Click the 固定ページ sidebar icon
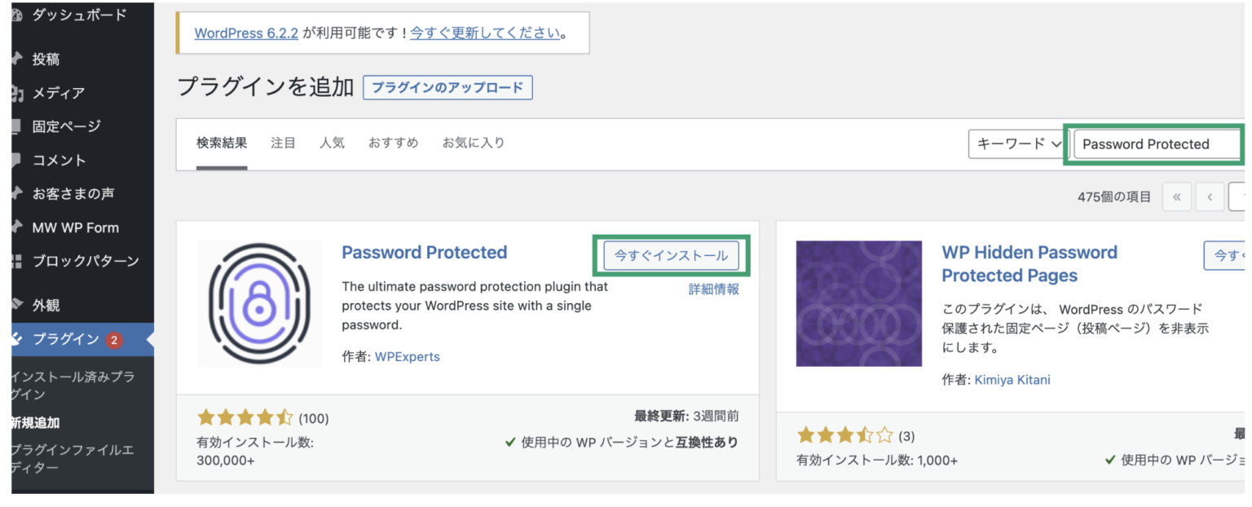This screenshot has width=1252, height=507. (18, 126)
